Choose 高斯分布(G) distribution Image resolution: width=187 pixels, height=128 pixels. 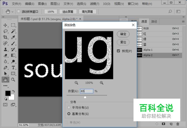click(69, 114)
